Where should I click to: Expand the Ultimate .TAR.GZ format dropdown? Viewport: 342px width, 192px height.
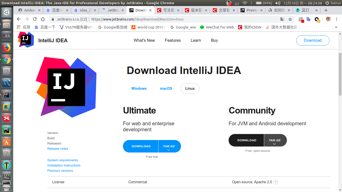(169, 146)
